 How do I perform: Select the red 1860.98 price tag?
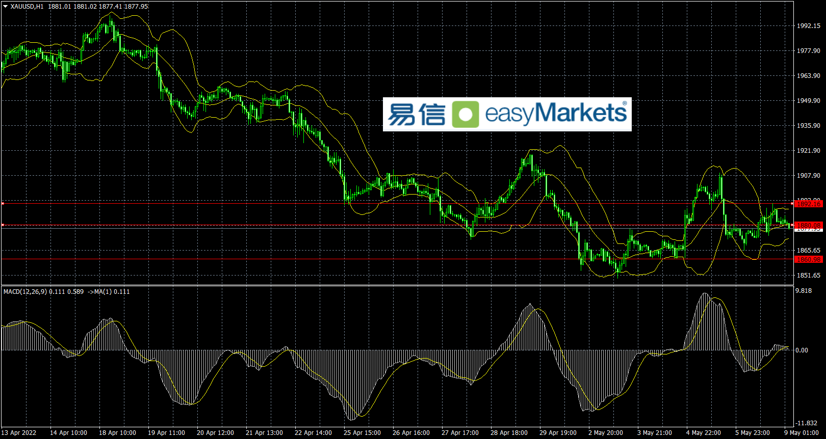[809, 260]
